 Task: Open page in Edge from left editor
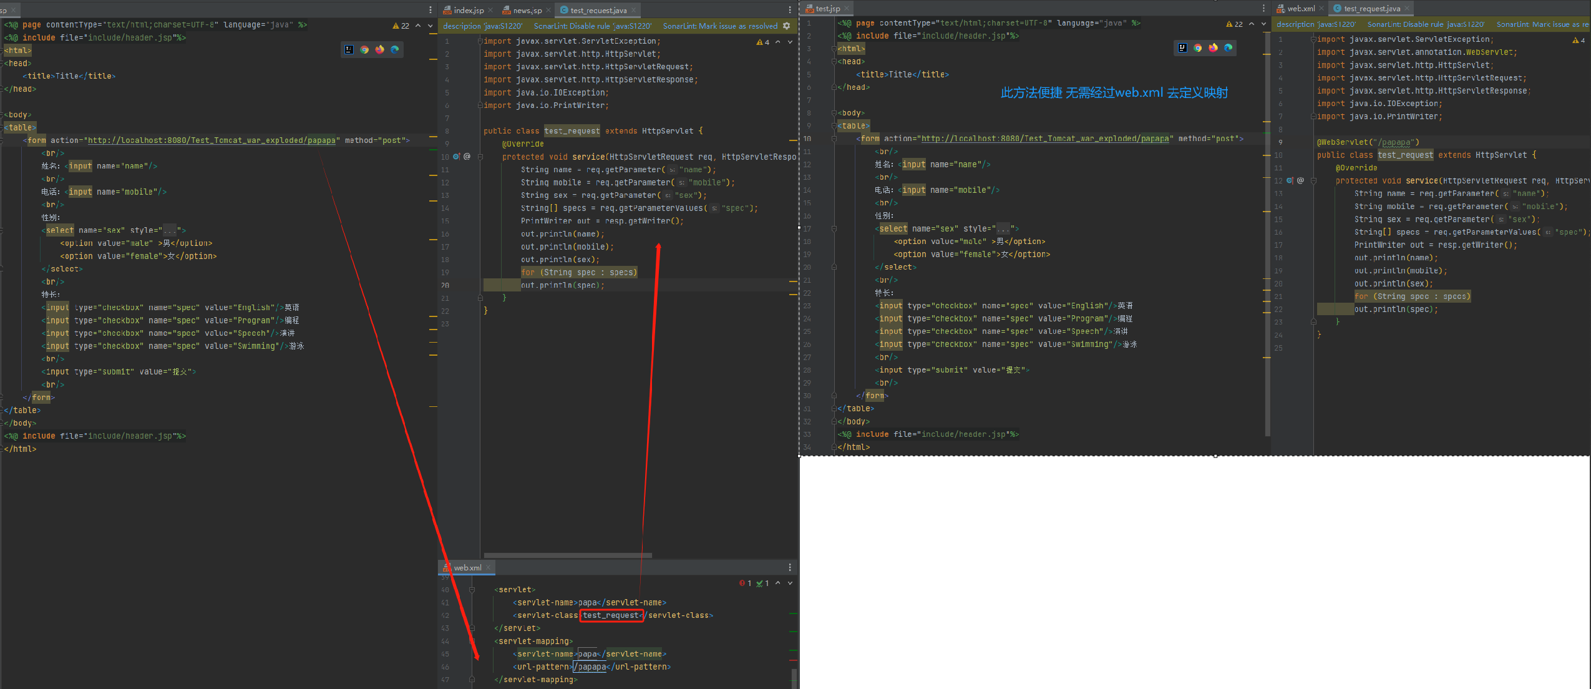[394, 50]
